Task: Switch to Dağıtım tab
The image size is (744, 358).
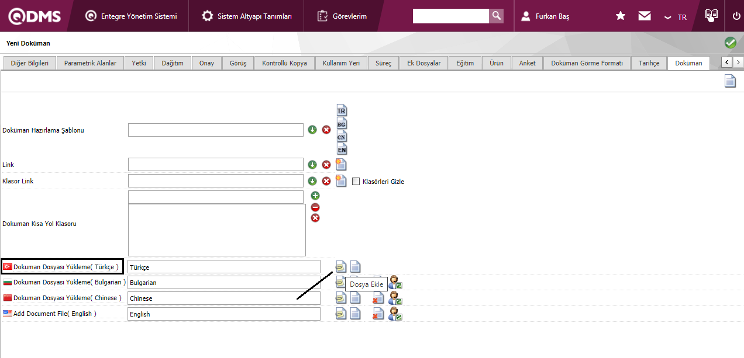Action: click(173, 63)
